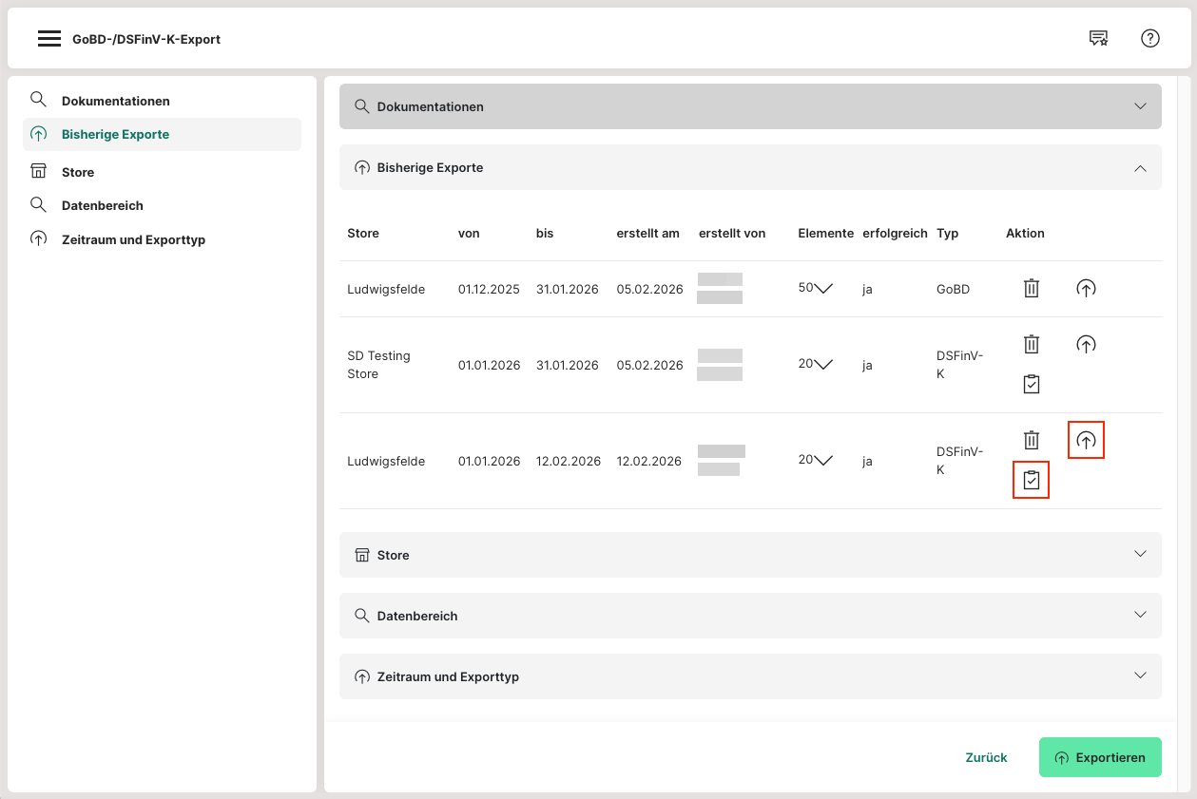The image size is (1197, 799).
Task: Open the hamburger menu
Action: 49,39
